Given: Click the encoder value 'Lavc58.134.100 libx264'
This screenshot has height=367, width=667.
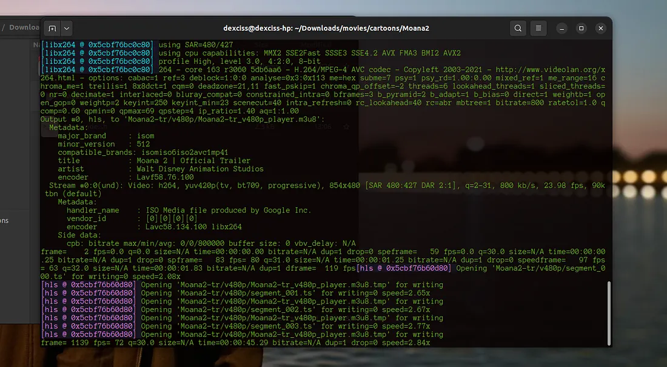Looking at the screenshot, I should point(193,227).
